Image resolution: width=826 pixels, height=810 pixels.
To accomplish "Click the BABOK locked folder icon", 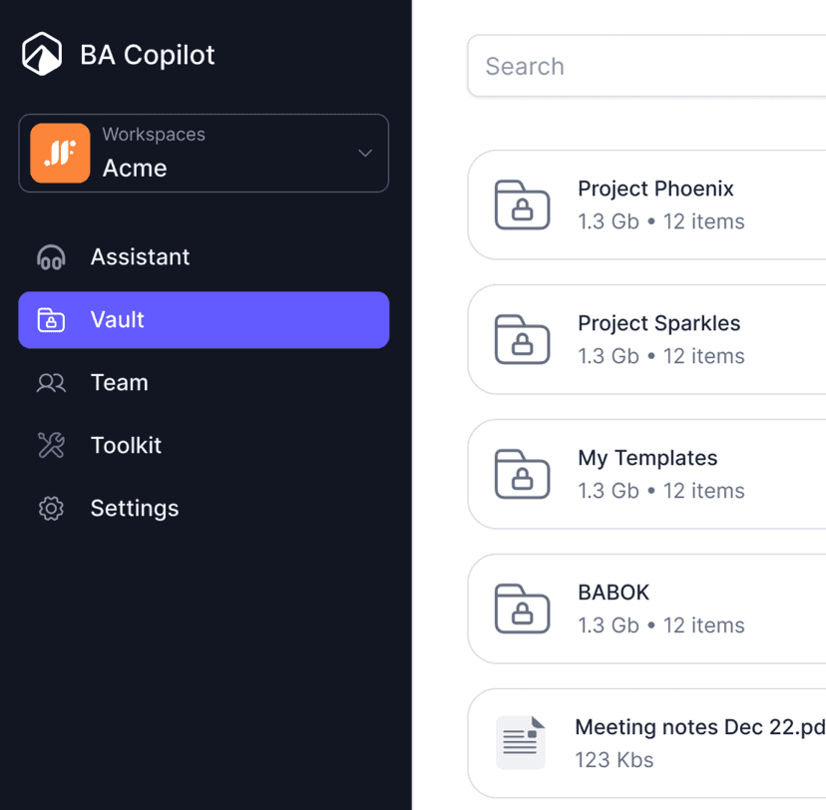I will (523, 608).
